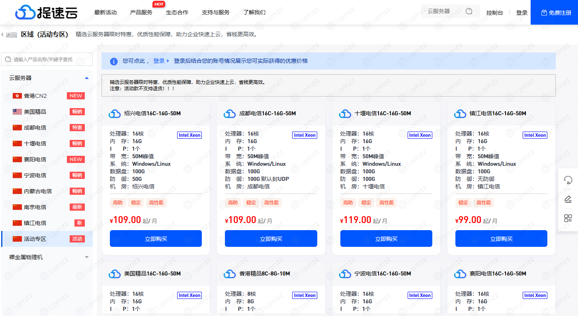
Task: Click the cloud icon of 绍兴电信16C-16G-50M card
Action: (115, 114)
